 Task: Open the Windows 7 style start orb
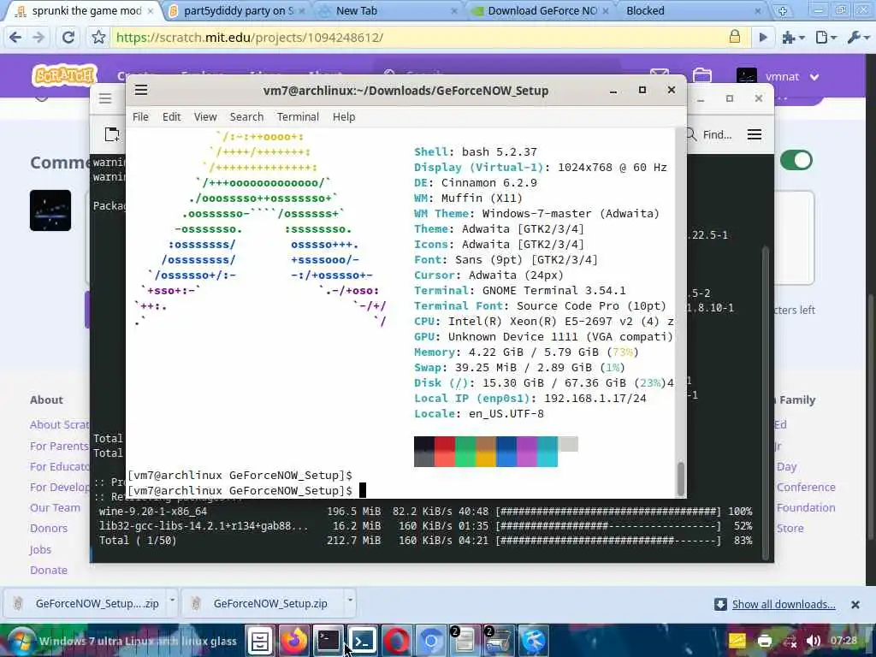[x=21, y=641]
